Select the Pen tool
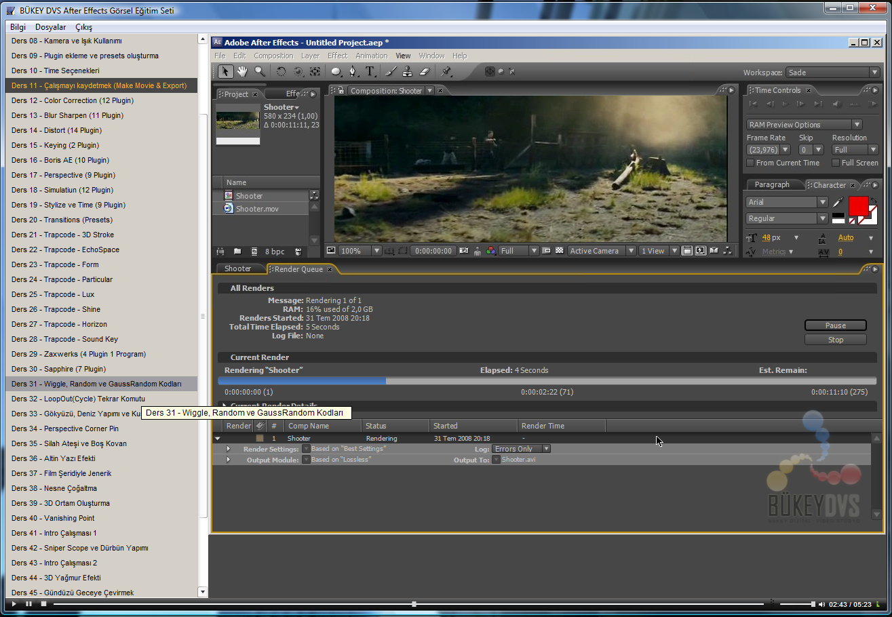Image resolution: width=892 pixels, height=617 pixels. pos(353,71)
